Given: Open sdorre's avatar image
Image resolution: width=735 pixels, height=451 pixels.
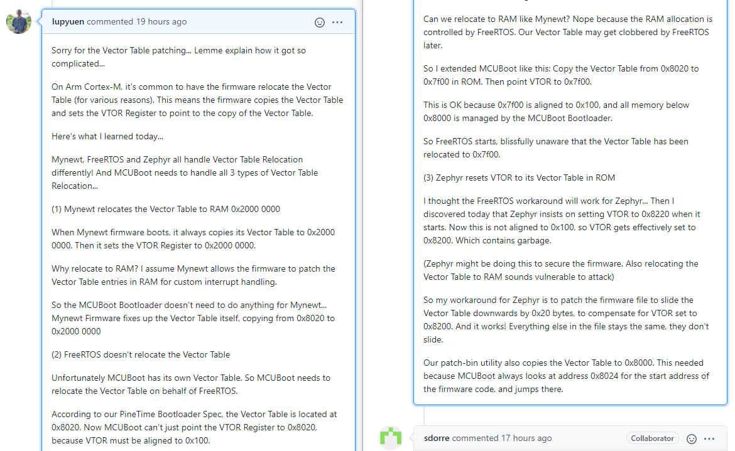Looking at the screenshot, I should pos(391,438).
